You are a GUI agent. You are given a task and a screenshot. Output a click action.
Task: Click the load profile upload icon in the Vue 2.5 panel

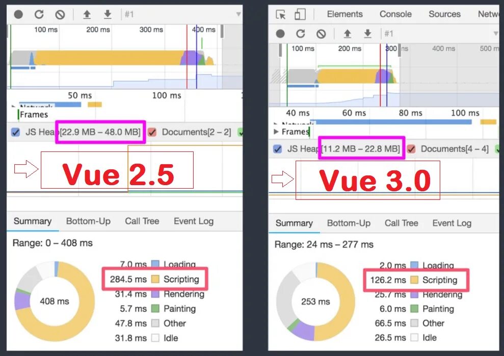[x=87, y=14]
